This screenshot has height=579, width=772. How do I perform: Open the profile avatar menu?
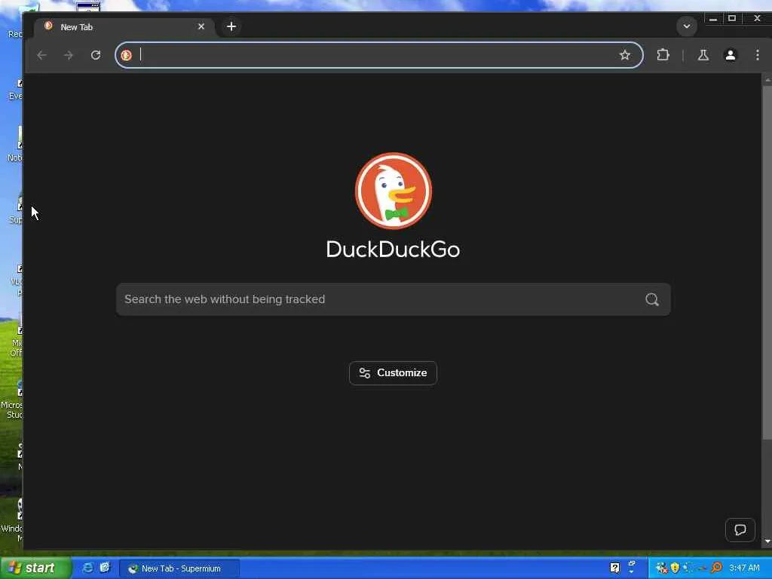730,55
